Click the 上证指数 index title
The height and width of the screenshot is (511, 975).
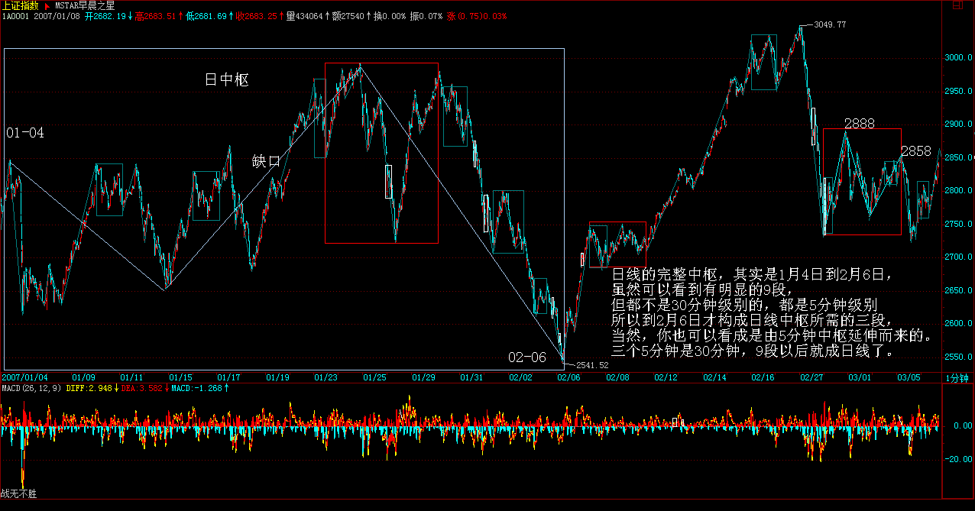tap(19, 5)
